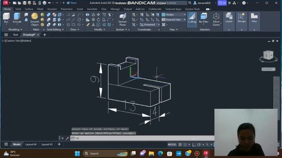Toggle ortho mode in status bar
282x158 pixels.
click(194, 144)
